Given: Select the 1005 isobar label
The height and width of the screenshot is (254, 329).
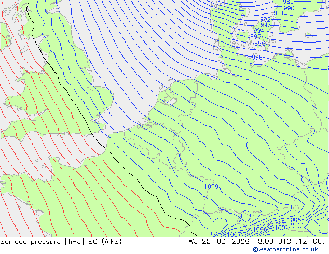Looking at the screenshot, I should coord(294,220).
